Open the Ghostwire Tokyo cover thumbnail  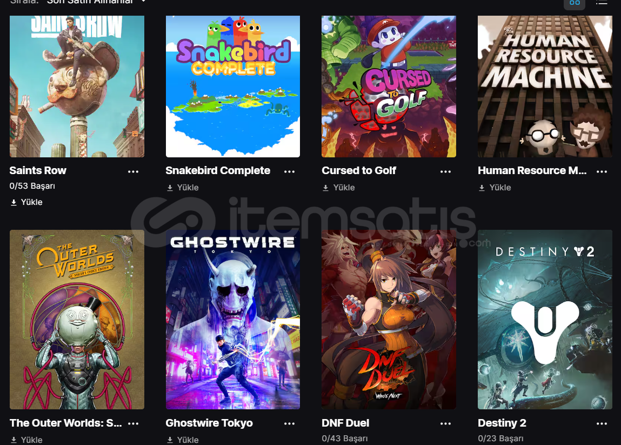[233, 320]
